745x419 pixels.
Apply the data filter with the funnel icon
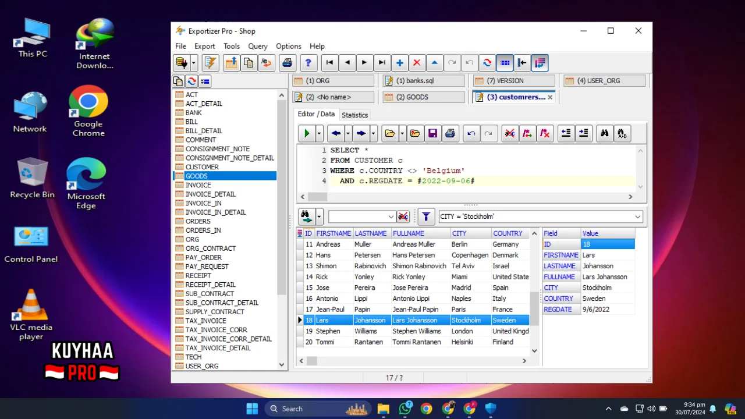(426, 216)
